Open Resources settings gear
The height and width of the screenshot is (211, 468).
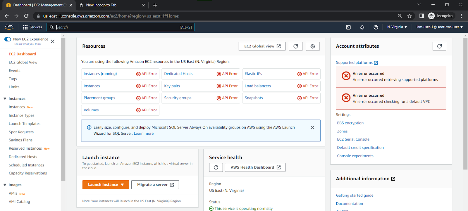[x=313, y=46]
